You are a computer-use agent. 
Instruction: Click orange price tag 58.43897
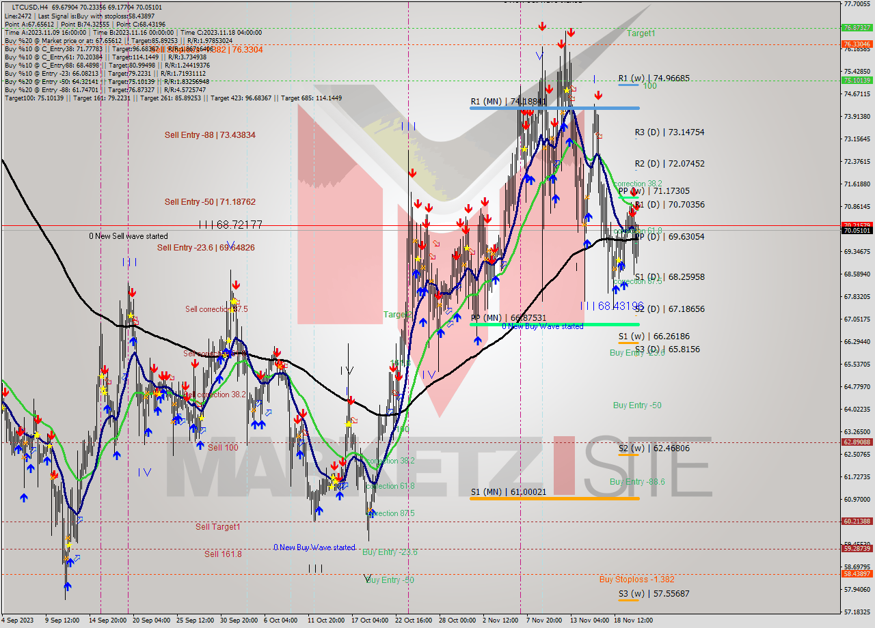(857, 574)
